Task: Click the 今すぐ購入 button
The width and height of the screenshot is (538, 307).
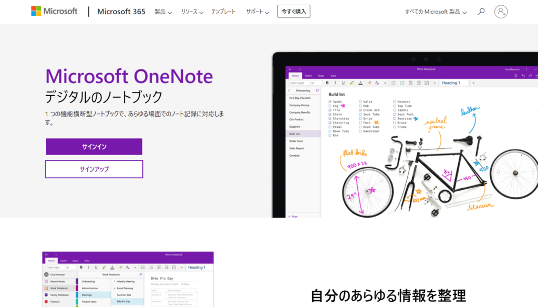Action: (x=294, y=12)
